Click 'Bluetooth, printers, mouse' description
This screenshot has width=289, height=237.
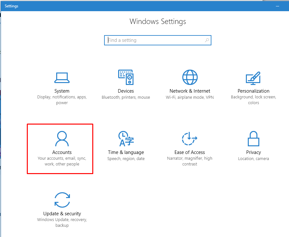click(126, 97)
